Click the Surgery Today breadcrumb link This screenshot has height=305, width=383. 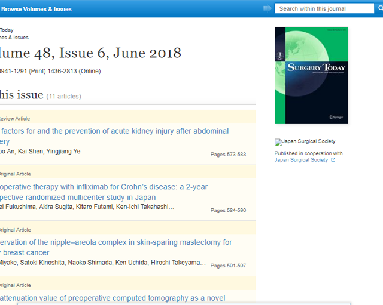tap(7, 30)
